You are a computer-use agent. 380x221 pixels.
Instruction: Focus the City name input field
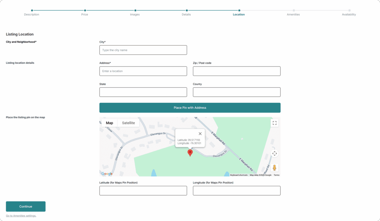click(x=143, y=50)
